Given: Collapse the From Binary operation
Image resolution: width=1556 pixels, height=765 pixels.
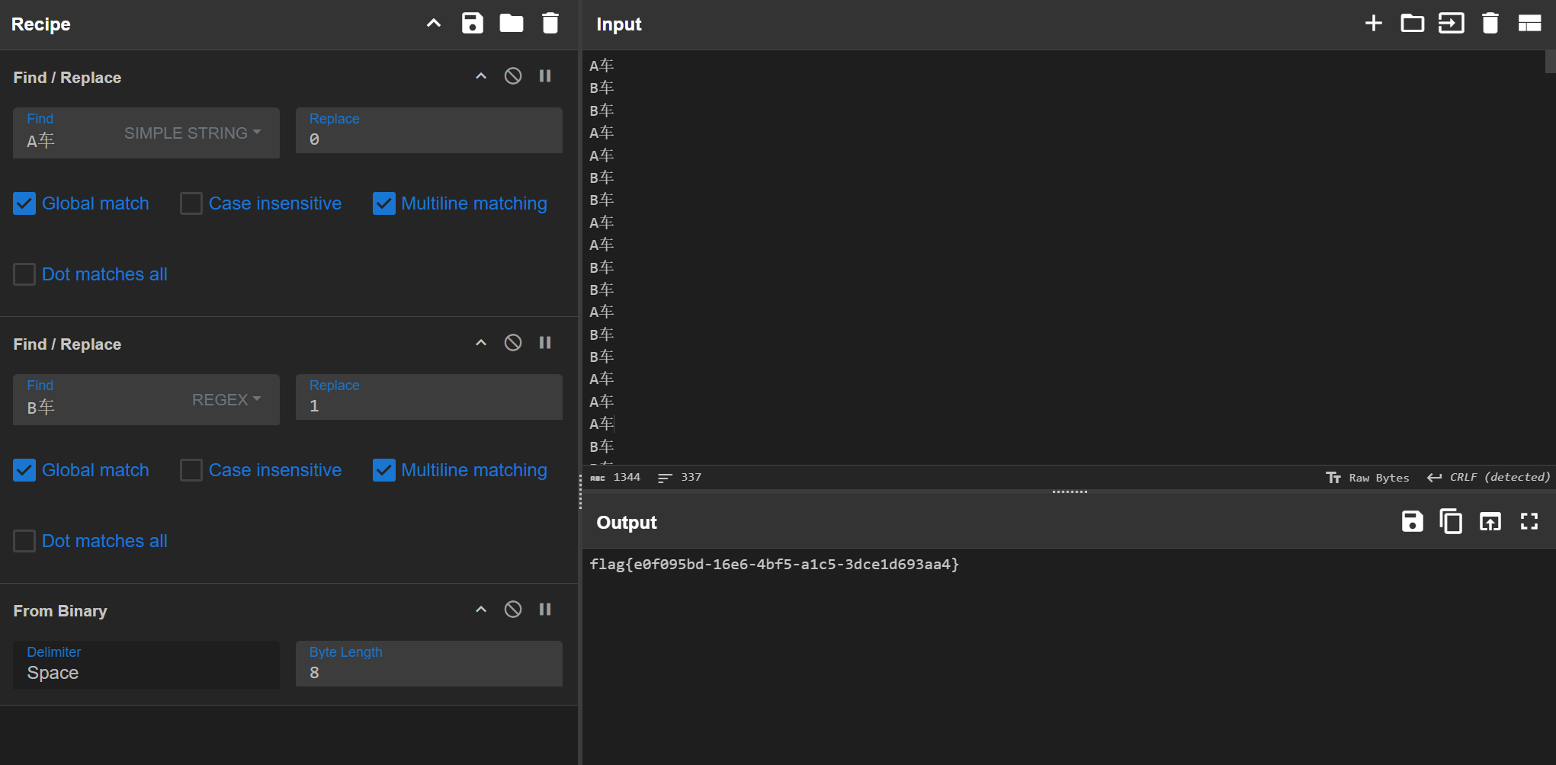Looking at the screenshot, I should (481, 610).
